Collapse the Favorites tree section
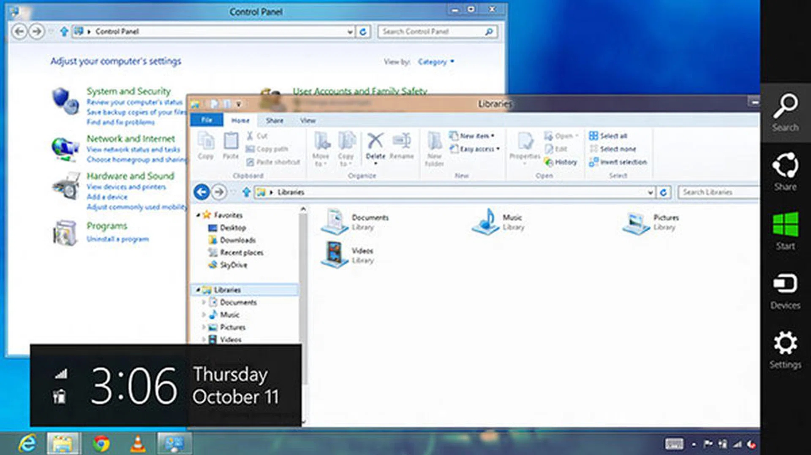The width and height of the screenshot is (811, 455). (x=198, y=215)
